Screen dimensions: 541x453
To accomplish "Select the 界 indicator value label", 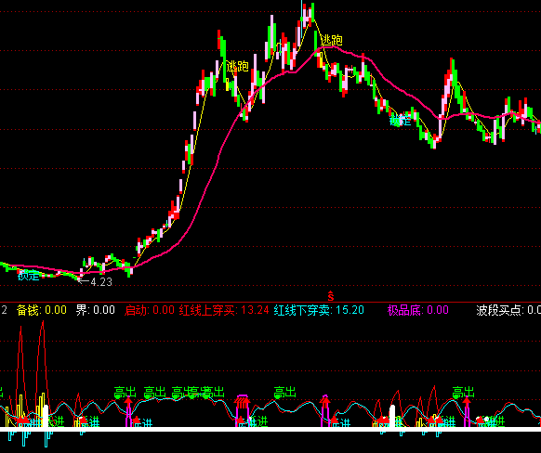I will click(95, 310).
